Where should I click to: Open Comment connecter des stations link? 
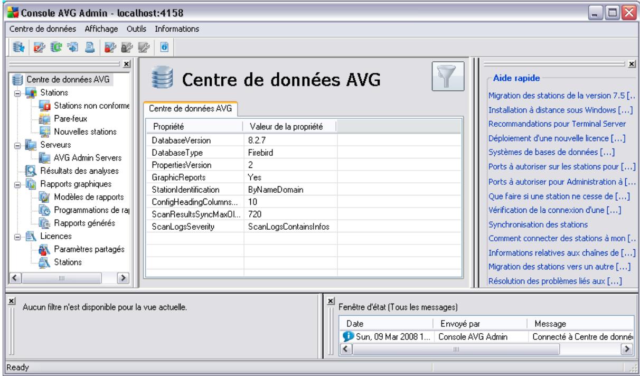tap(562, 239)
